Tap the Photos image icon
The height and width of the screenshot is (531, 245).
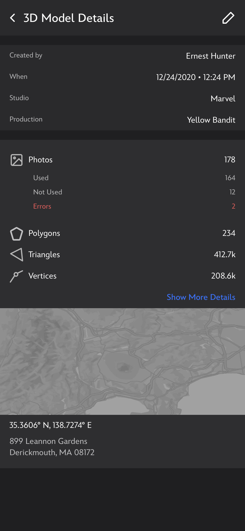[x=17, y=160]
